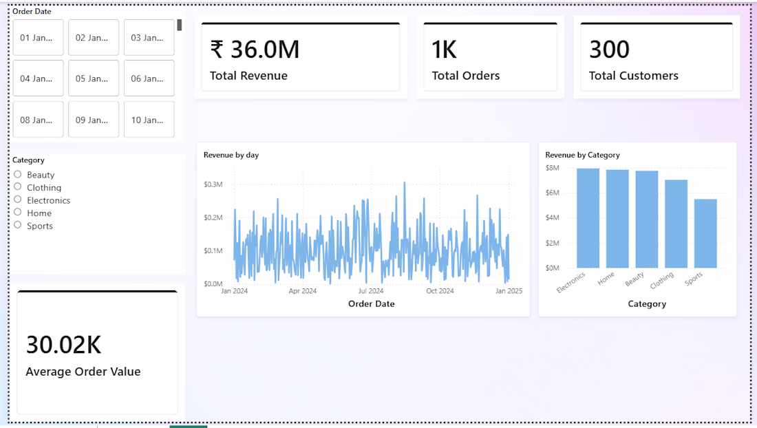
Task: Choose the 03 Jan date tile
Action: point(149,38)
